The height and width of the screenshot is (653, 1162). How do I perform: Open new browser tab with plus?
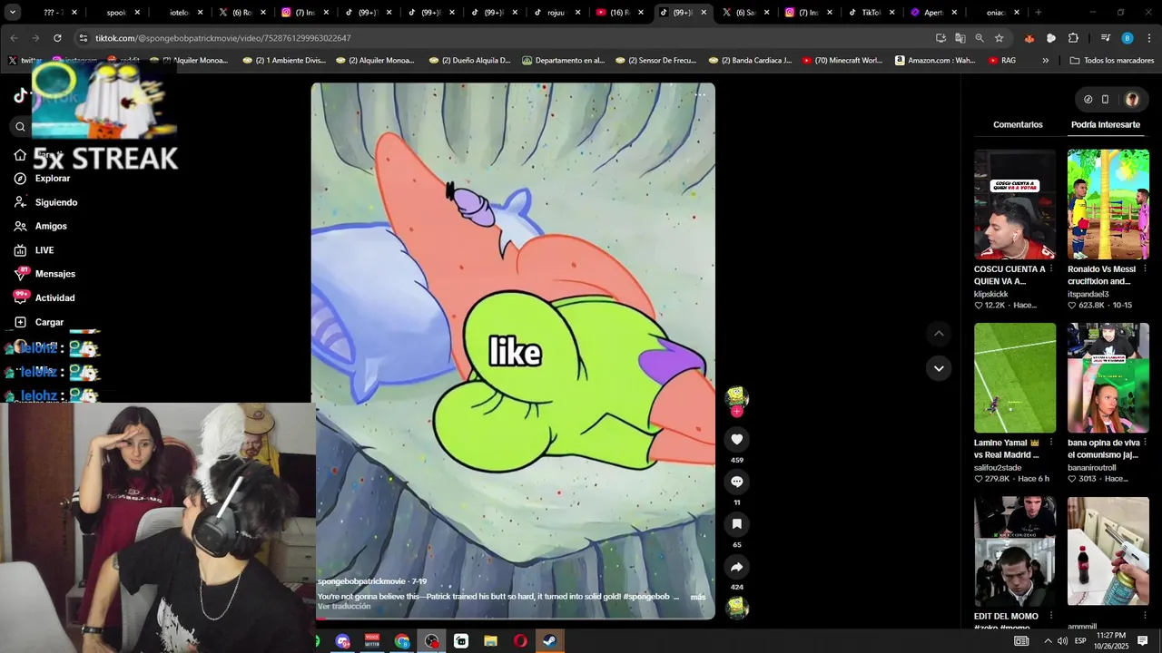tap(1039, 13)
